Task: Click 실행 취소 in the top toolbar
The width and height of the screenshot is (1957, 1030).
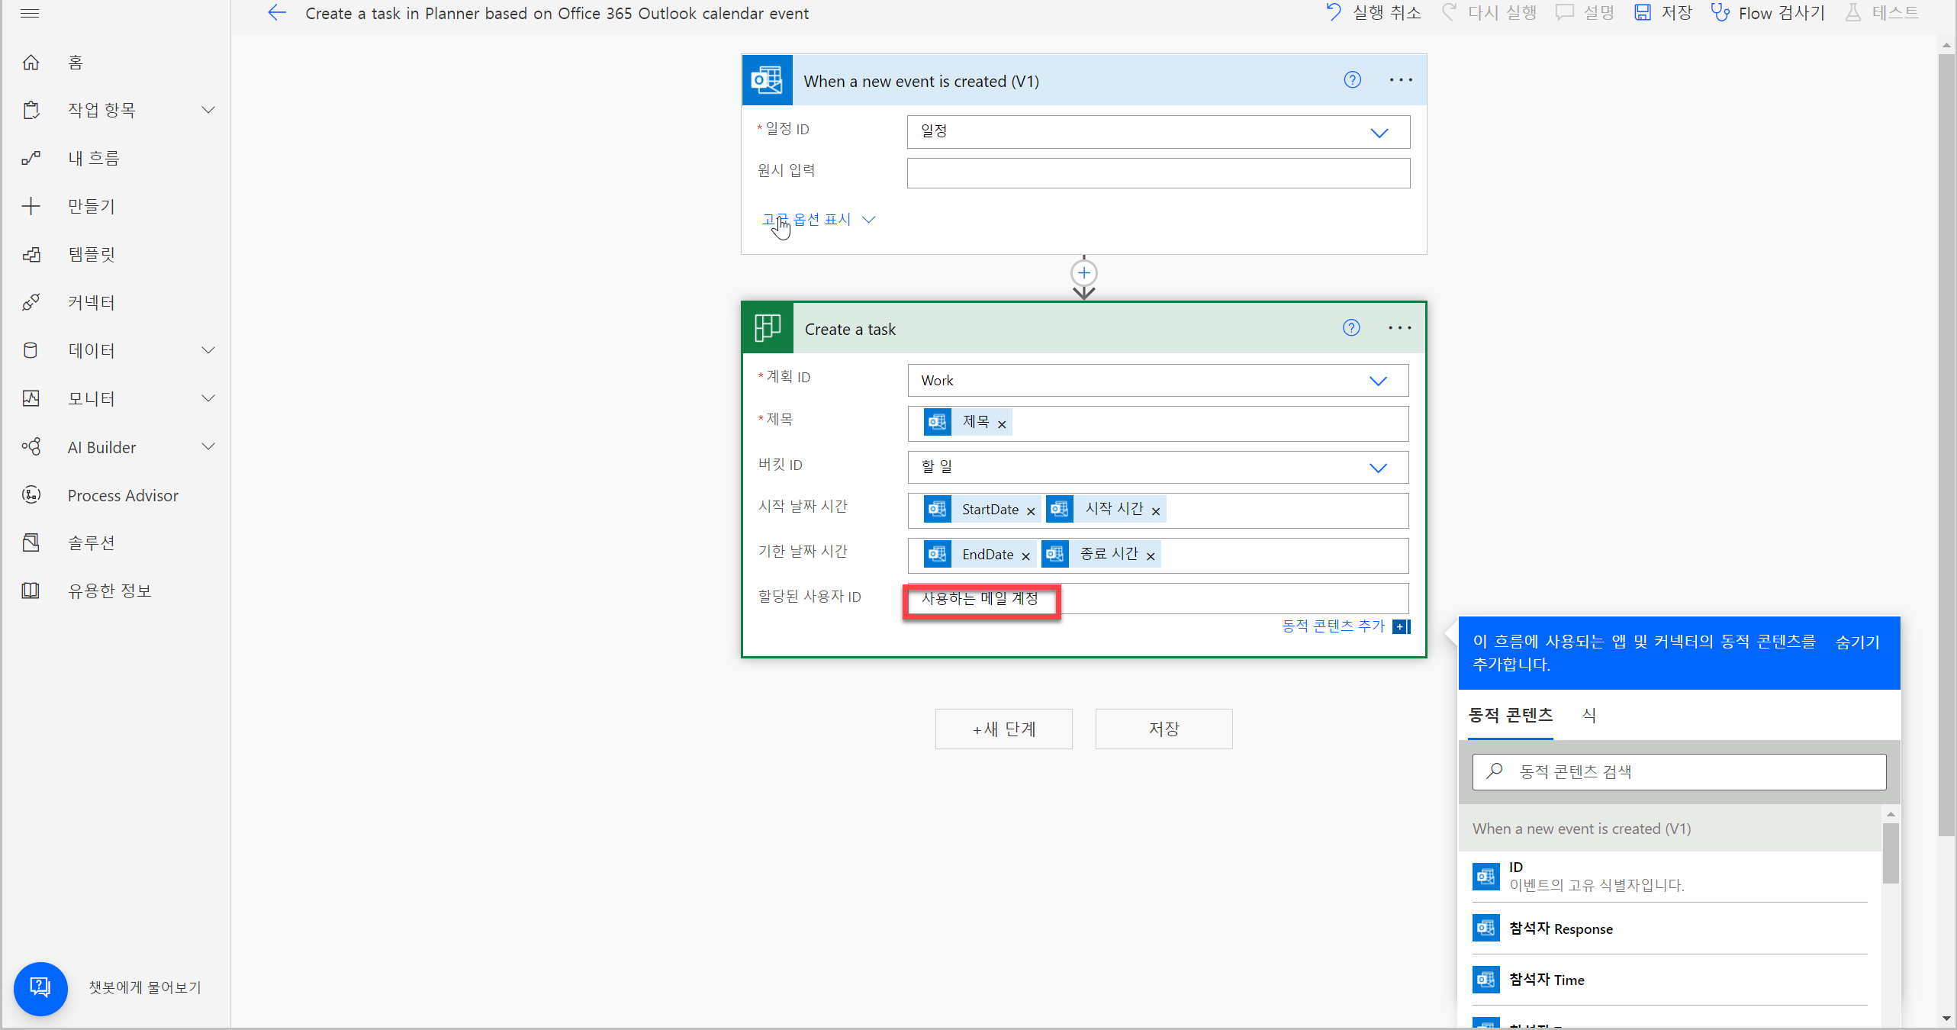Action: click(x=1373, y=13)
